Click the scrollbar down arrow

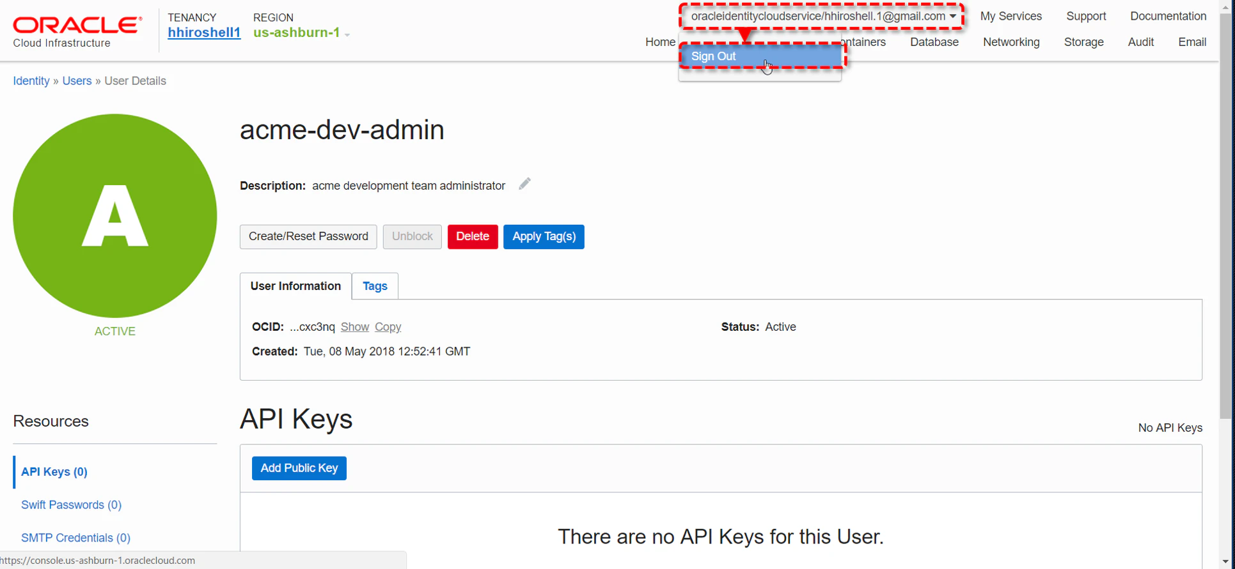click(x=1226, y=562)
